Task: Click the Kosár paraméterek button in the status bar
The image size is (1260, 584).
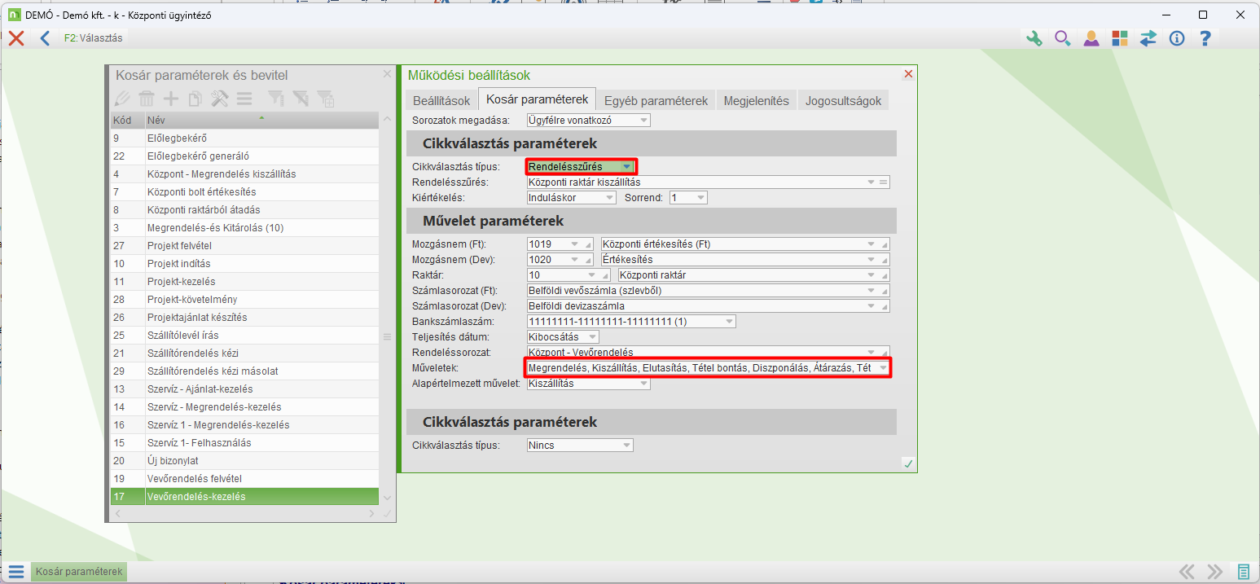Action: tap(79, 571)
